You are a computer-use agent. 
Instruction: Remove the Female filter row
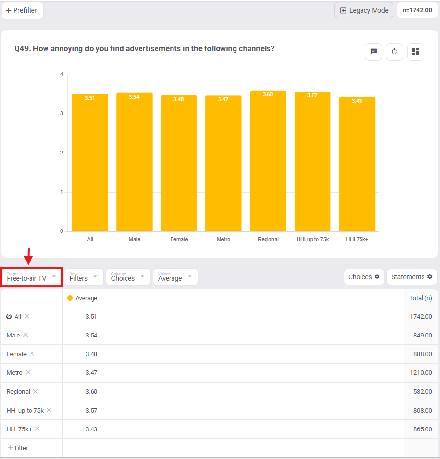click(32, 353)
